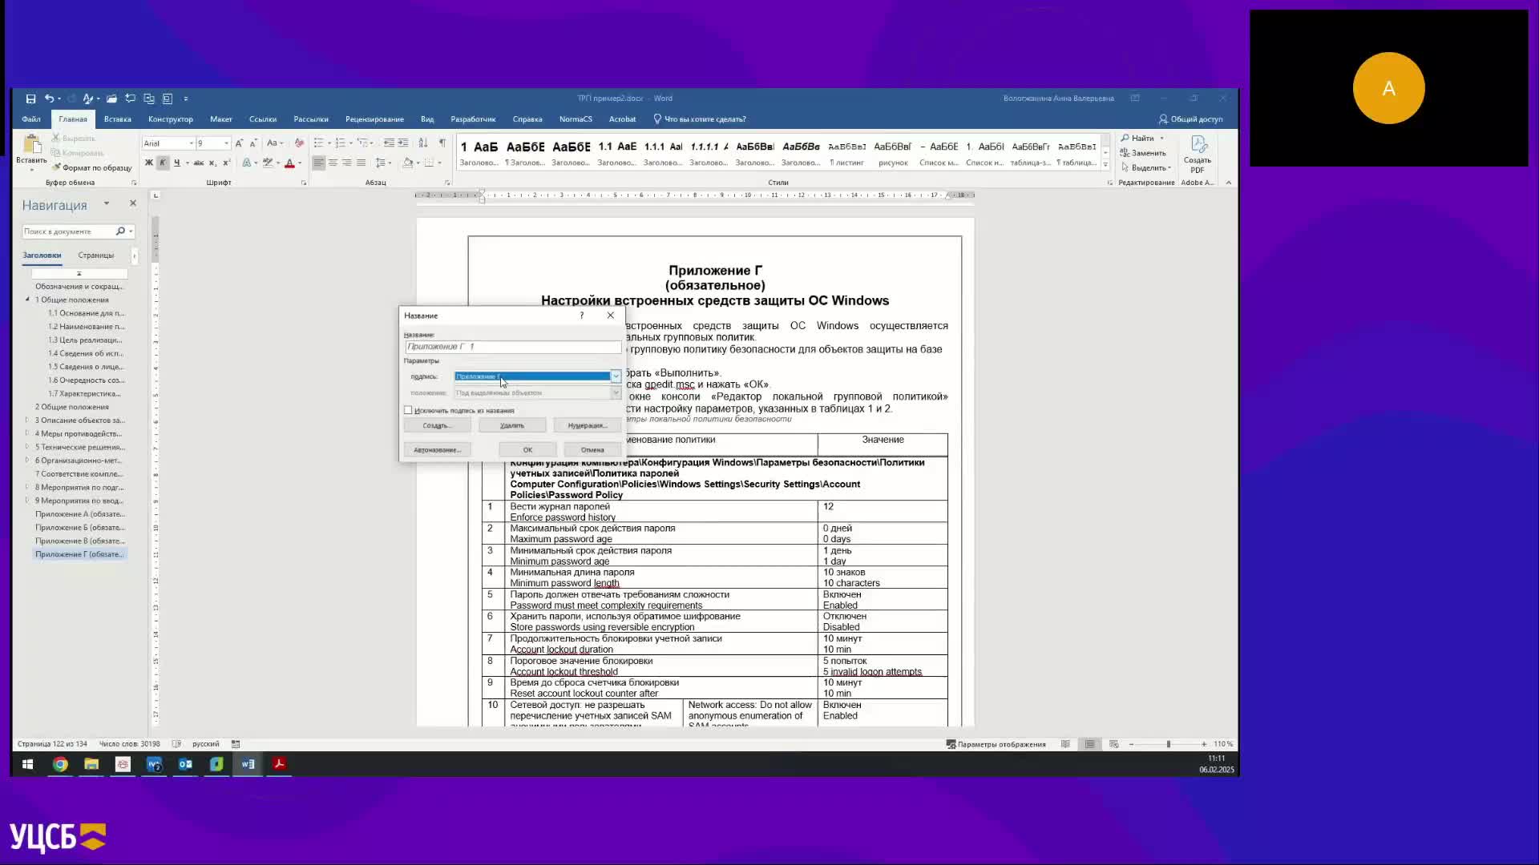Click the Нумерация... button in dialog
Image resolution: width=1539 pixels, height=865 pixels.
[587, 425]
